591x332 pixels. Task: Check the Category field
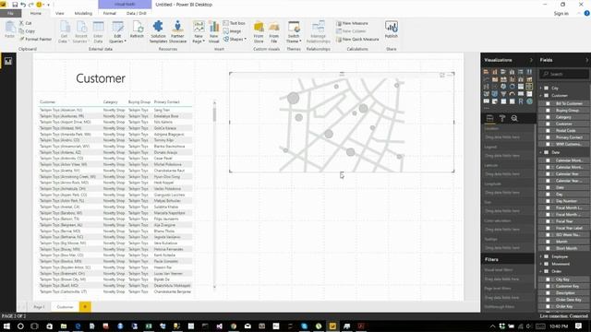(548, 117)
